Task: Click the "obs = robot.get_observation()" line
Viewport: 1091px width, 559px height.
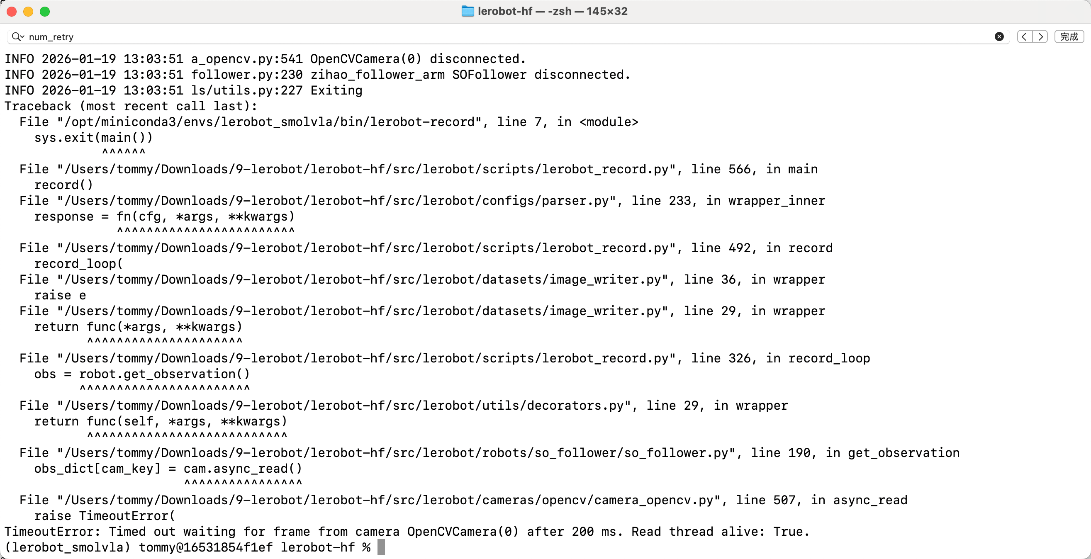Action: click(142, 374)
